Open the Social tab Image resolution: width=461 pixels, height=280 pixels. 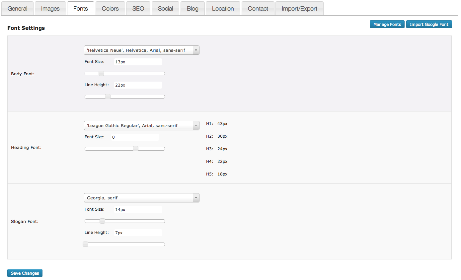tap(165, 9)
